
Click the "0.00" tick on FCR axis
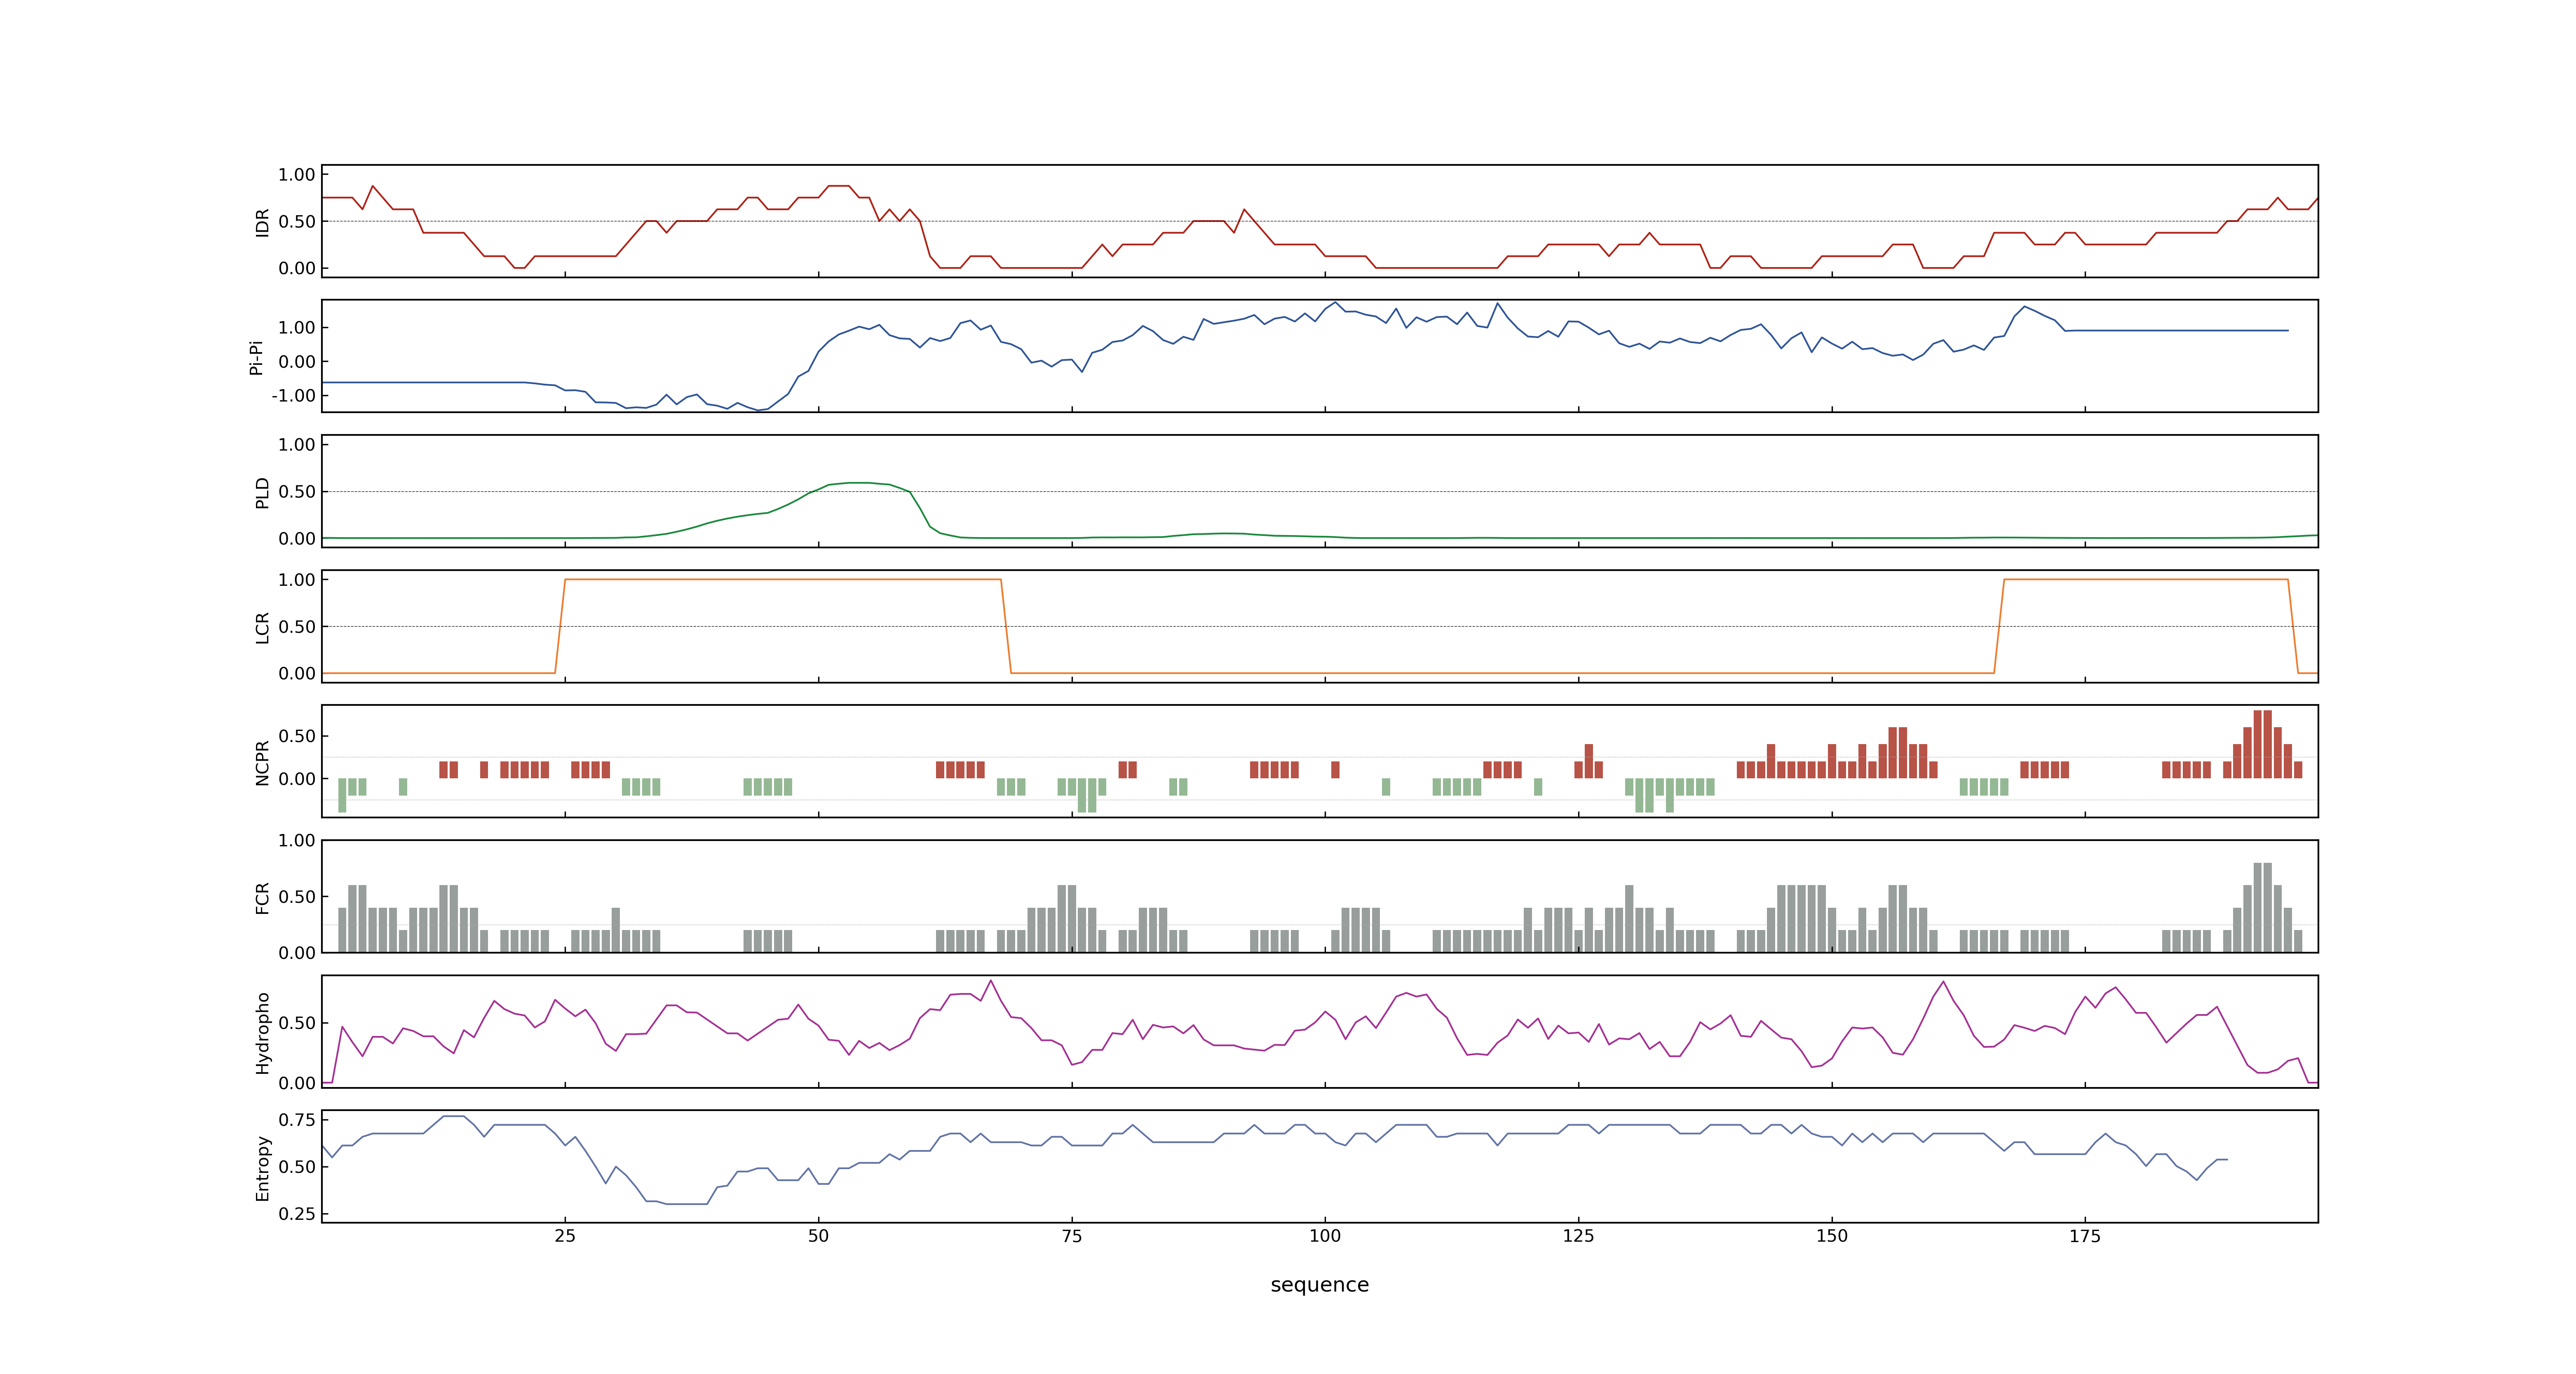click(297, 953)
